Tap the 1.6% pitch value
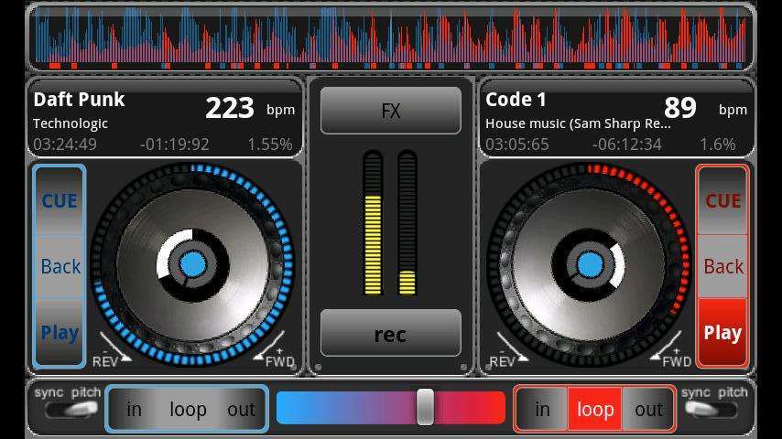 717,145
